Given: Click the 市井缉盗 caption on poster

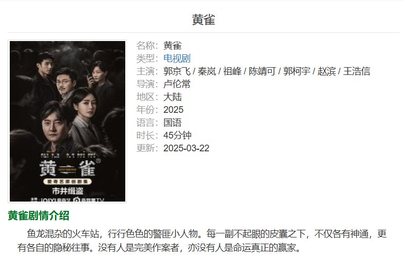Looking at the screenshot, I should point(68,191).
